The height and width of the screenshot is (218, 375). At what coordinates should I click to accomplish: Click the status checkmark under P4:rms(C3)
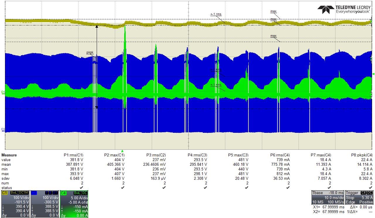coord(205,188)
